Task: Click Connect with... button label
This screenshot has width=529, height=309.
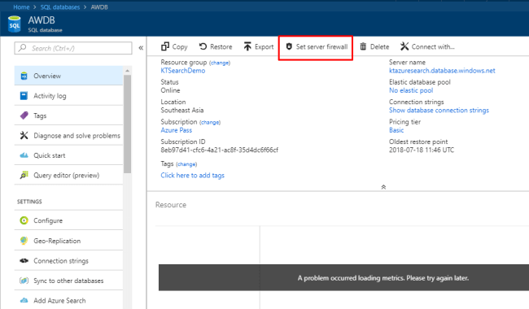Action: 433,46
